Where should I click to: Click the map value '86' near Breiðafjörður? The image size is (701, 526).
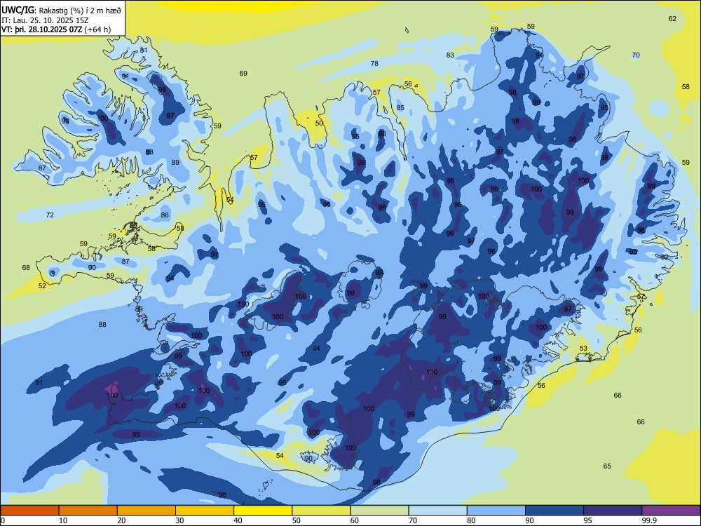[x=165, y=215]
